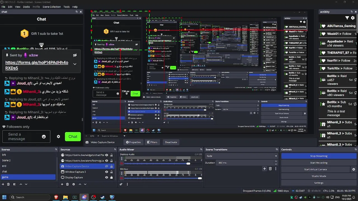358x201 pixels.
Task: Move the selected source up
Action: pyautogui.click(x=80, y=184)
